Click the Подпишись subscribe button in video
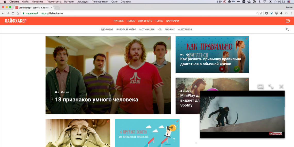This screenshot has height=147, width=294. click(275, 134)
